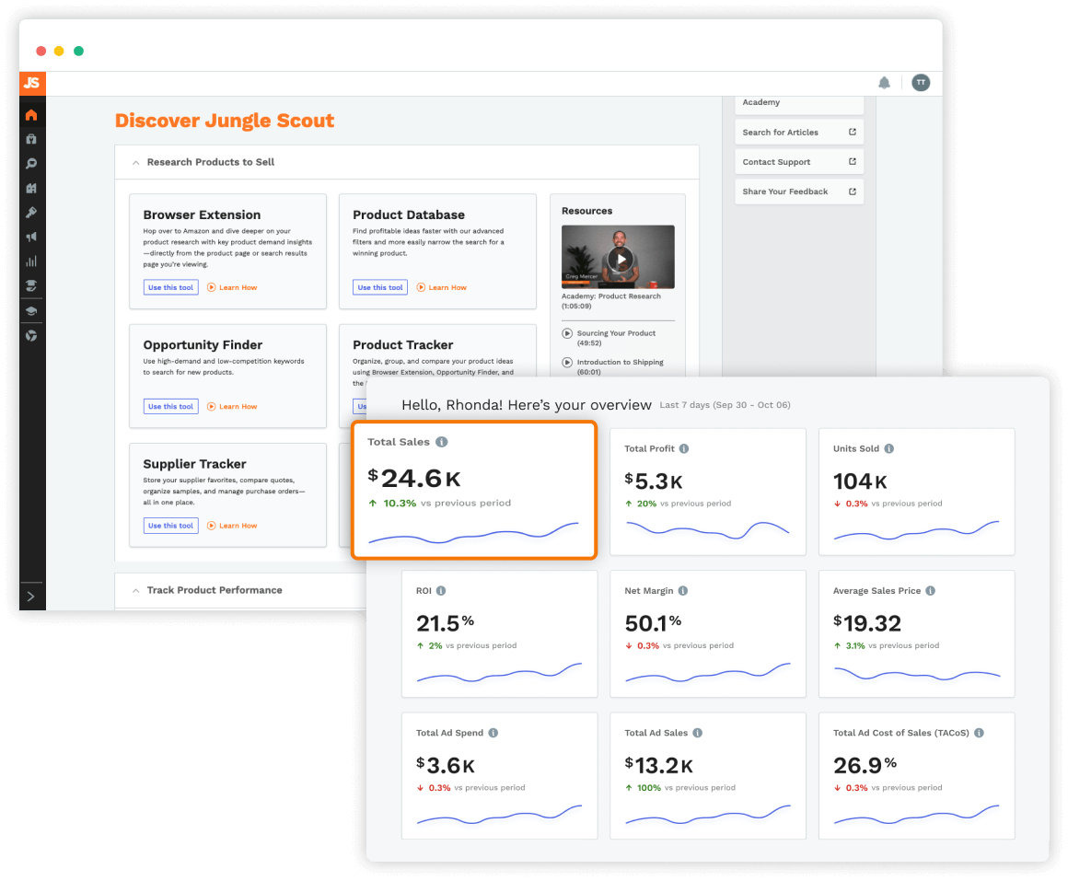Click the info icon next to Net Margin
This screenshot has width=1068, height=881.
pos(683,591)
